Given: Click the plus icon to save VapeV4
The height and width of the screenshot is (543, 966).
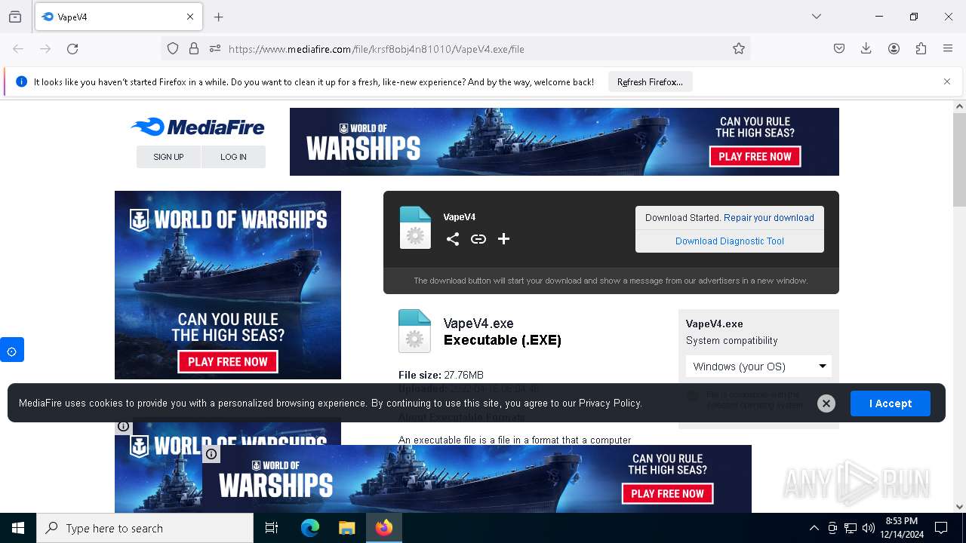Looking at the screenshot, I should (504, 239).
